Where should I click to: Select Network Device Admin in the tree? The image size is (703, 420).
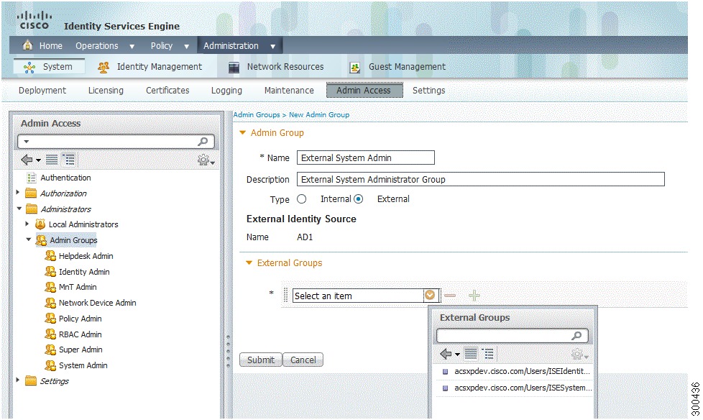pos(97,303)
